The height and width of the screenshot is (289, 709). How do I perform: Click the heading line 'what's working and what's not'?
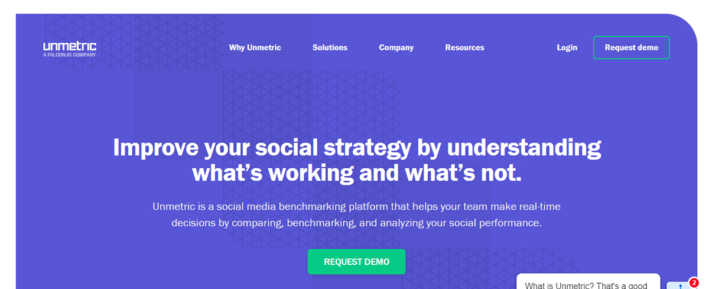point(357,173)
